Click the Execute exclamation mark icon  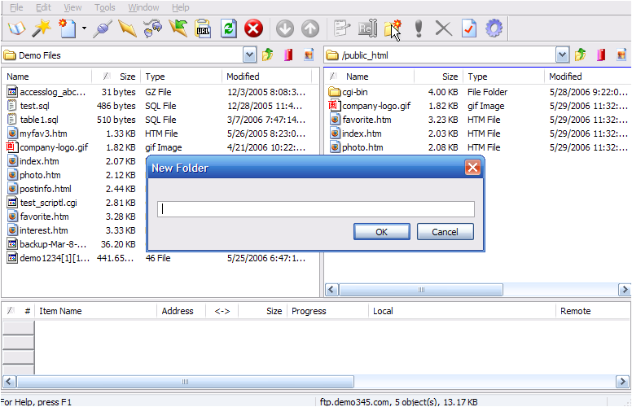pos(419,28)
